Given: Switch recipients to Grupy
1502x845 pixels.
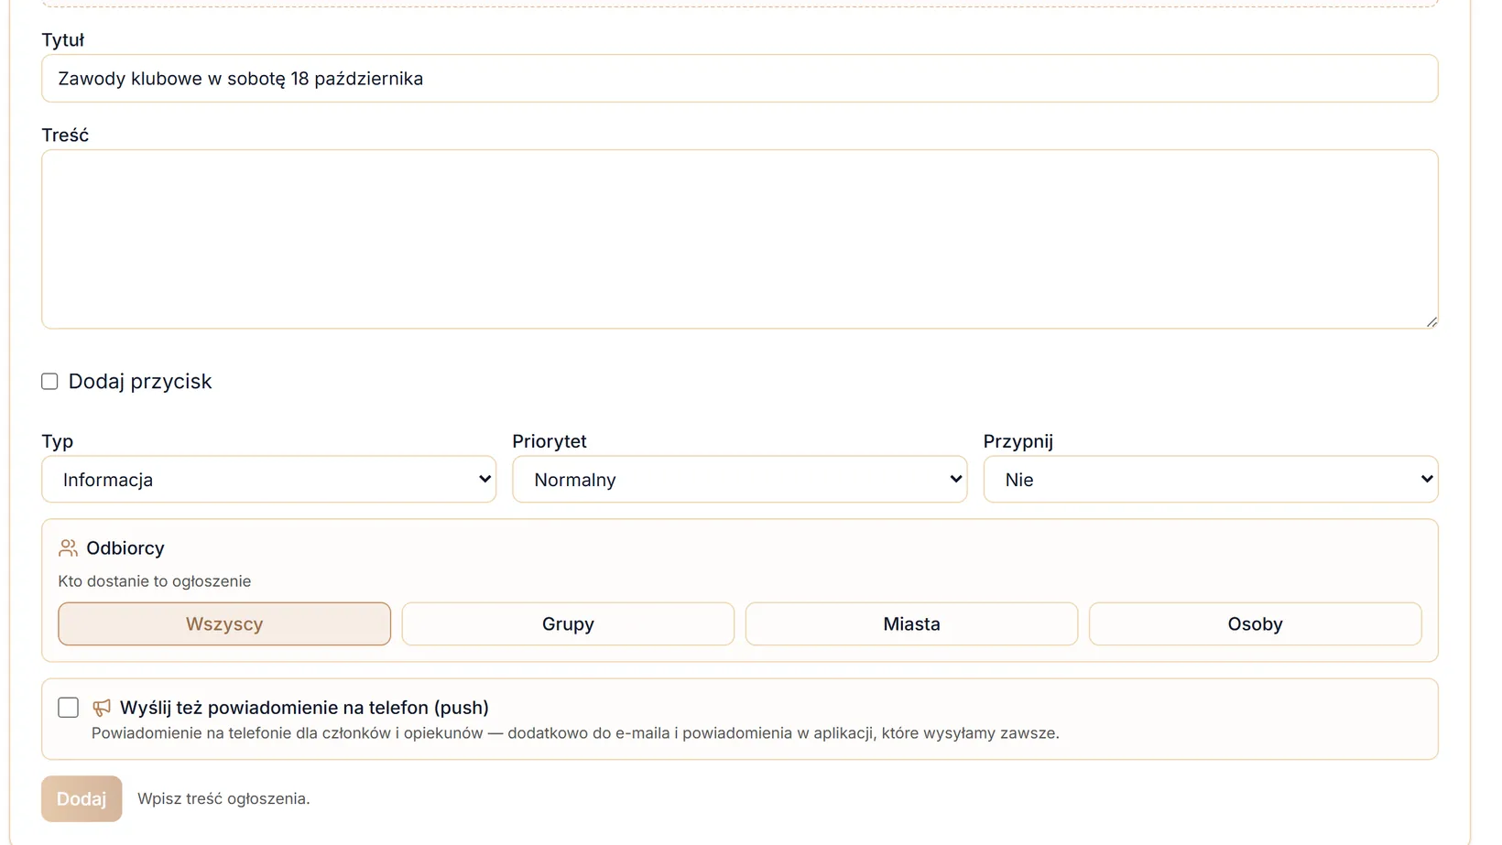Looking at the screenshot, I should [568, 624].
